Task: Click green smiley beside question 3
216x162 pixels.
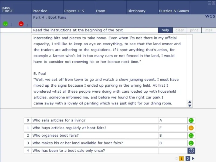Action: click(x=191, y=143)
